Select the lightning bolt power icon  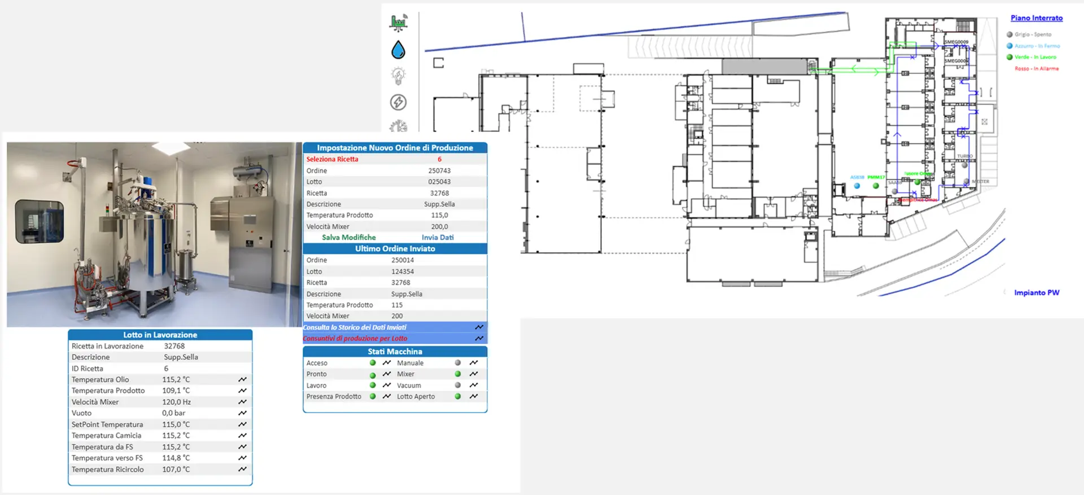[x=399, y=102]
